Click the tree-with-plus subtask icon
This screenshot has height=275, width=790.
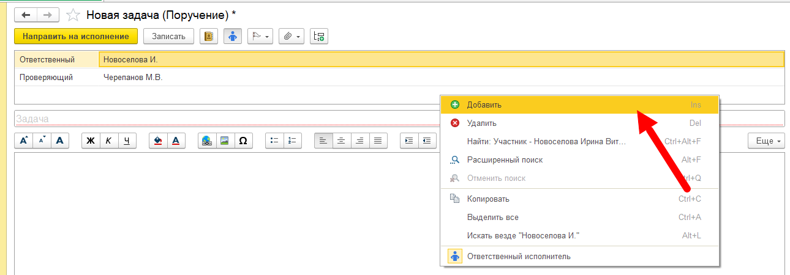(x=319, y=37)
